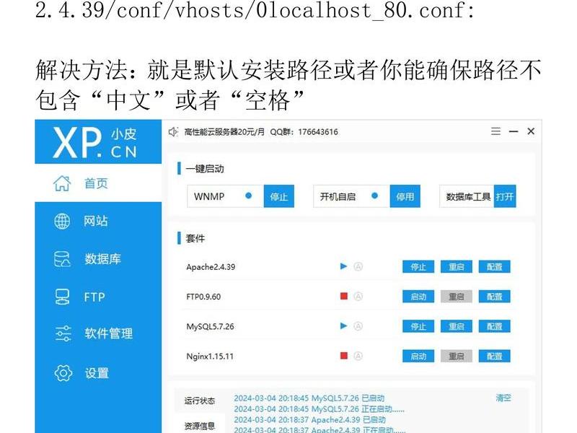Viewport: 577px width, 433px height.
Task: Toggle FTP0.9.60 auto-start A icon
Action: point(358,296)
